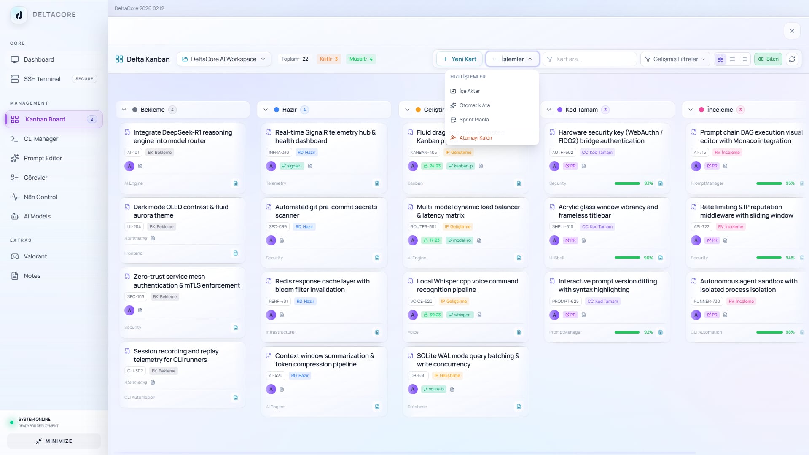
Task: Toggle Biten visibility filter
Action: tap(768, 59)
